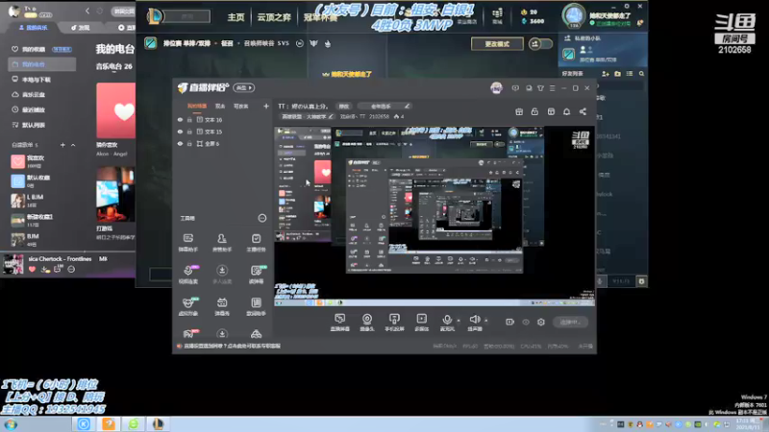Open 主页 tab in League client
This screenshot has width=769, height=432.
pos(236,17)
